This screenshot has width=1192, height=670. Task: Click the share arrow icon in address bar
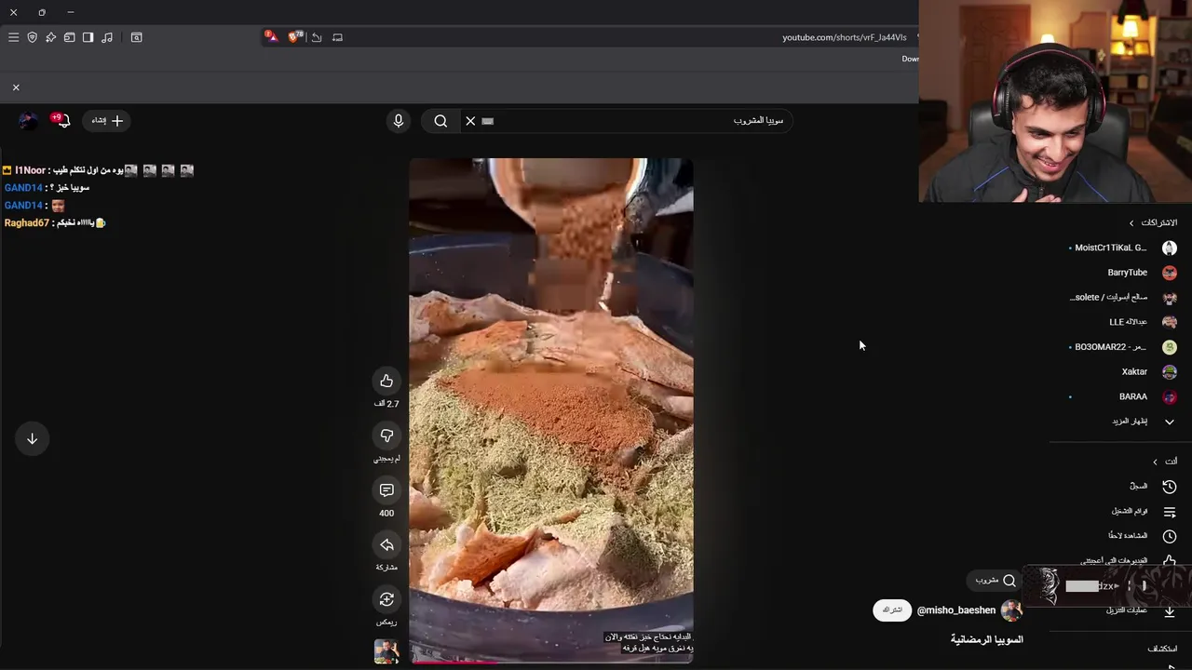click(317, 37)
